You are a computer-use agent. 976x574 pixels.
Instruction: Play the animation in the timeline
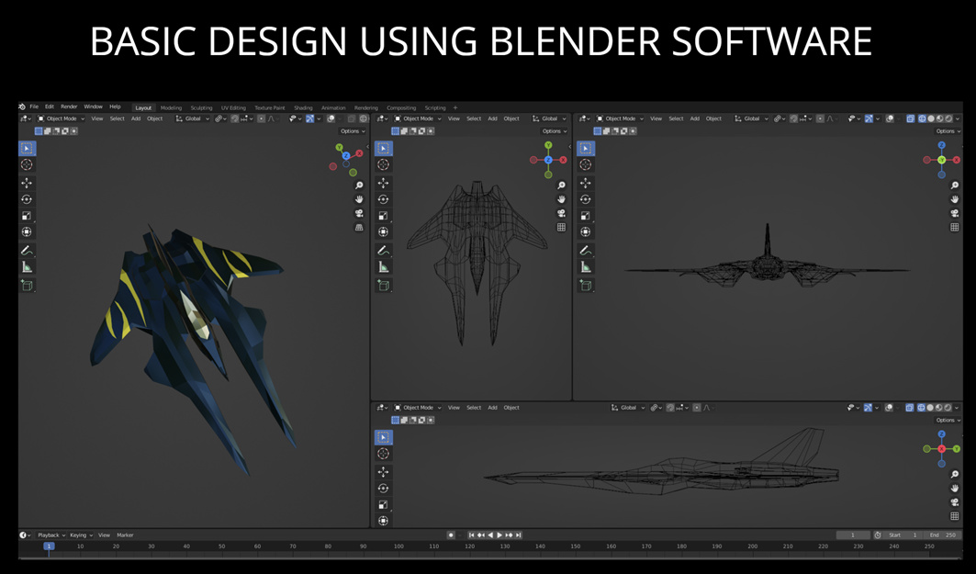pos(499,535)
